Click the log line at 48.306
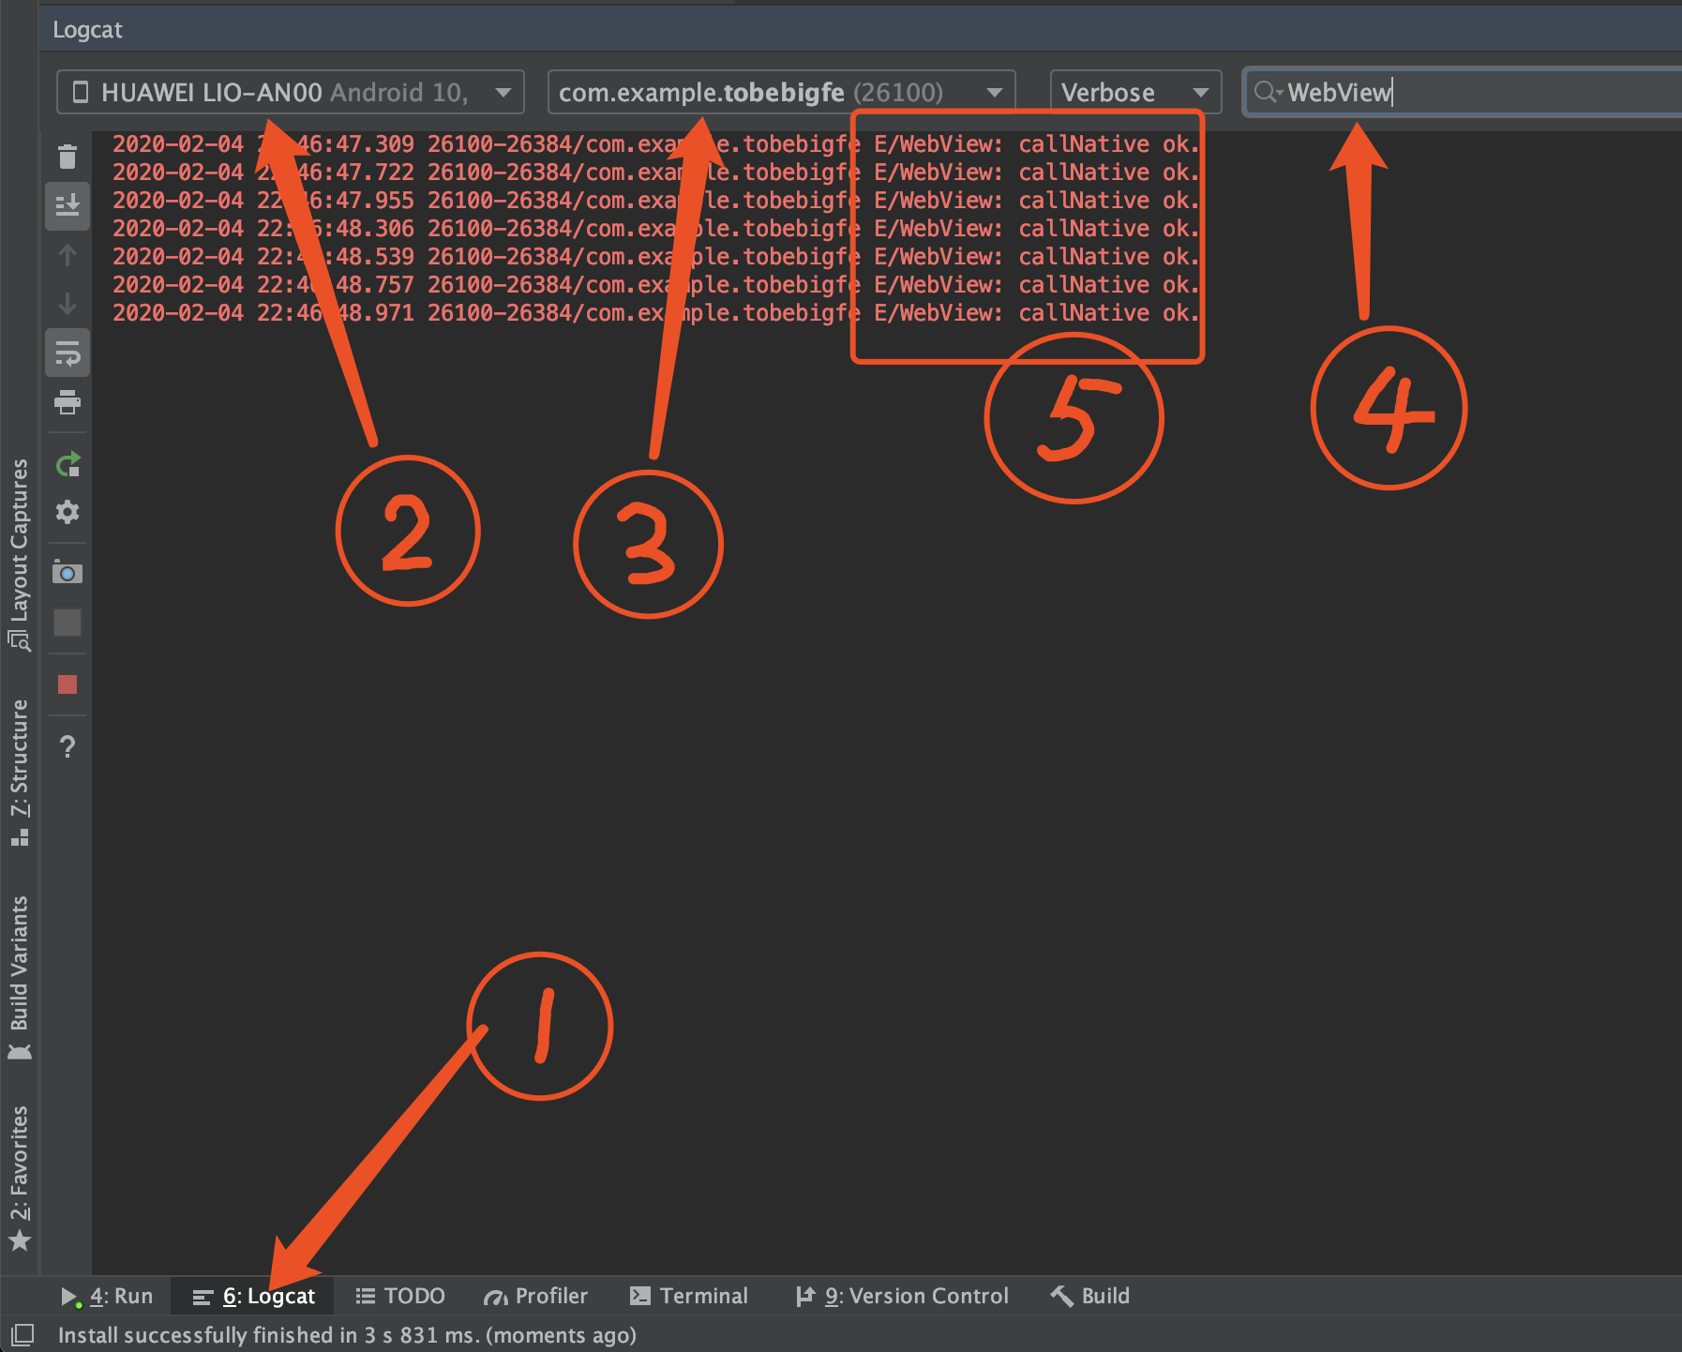Screen dimensions: 1682x1352 [x=655, y=228]
